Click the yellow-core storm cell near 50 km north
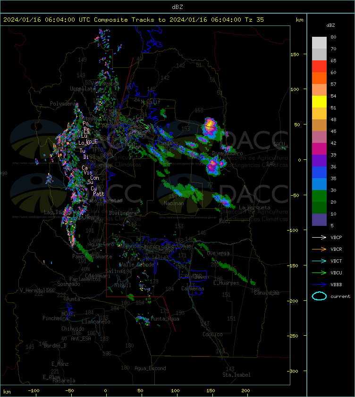Viewport: 355px width, 397px height. click(211, 127)
